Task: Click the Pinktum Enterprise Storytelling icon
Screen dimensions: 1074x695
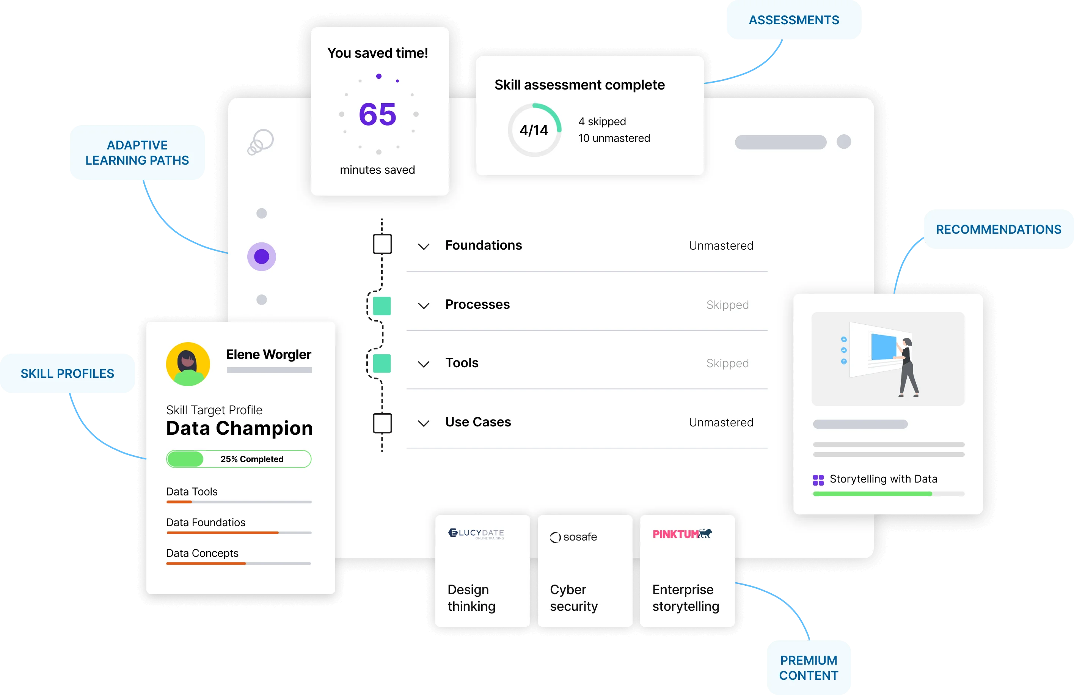Action: [x=681, y=534]
